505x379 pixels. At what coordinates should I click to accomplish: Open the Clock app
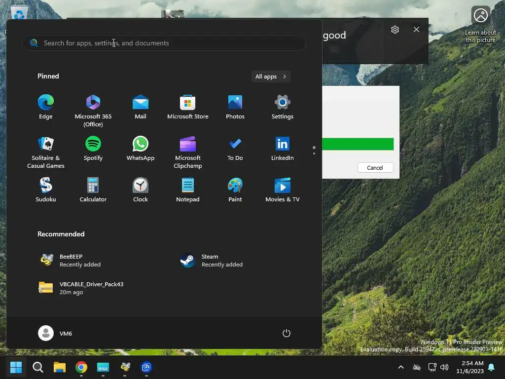point(141,190)
